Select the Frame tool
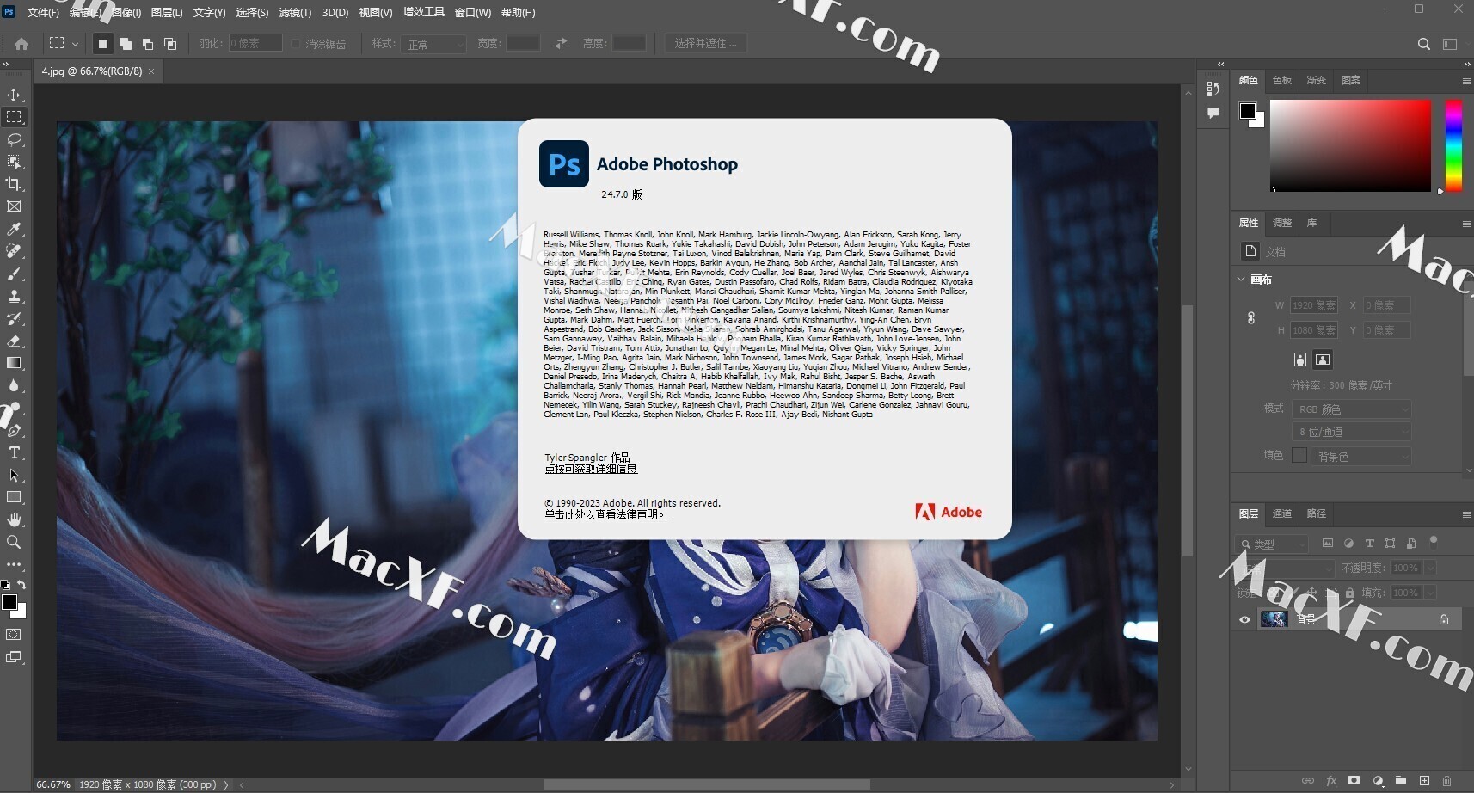The image size is (1474, 793). click(14, 206)
